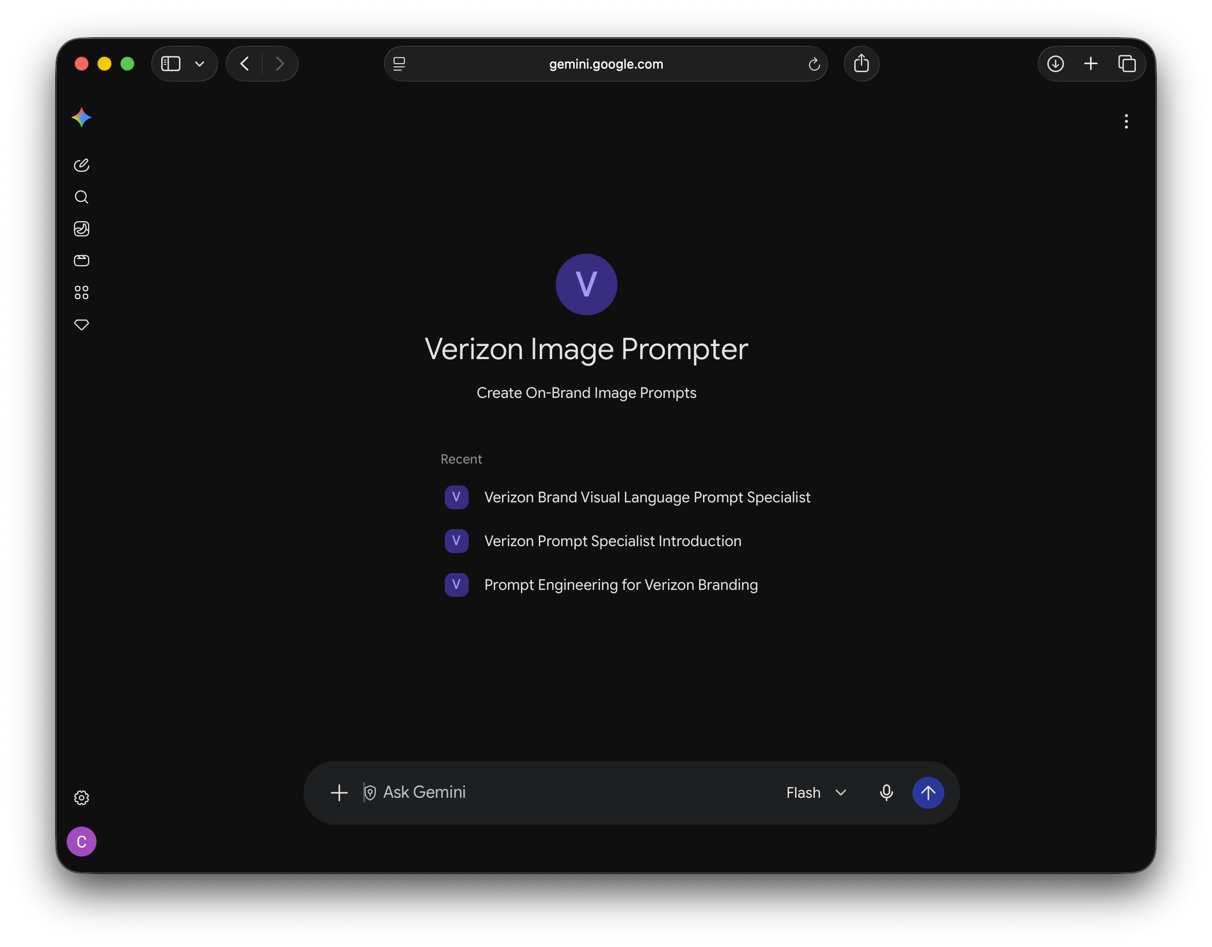Click the large Verizon Image Prompter V avatar
The image size is (1212, 947).
[586, 284]
